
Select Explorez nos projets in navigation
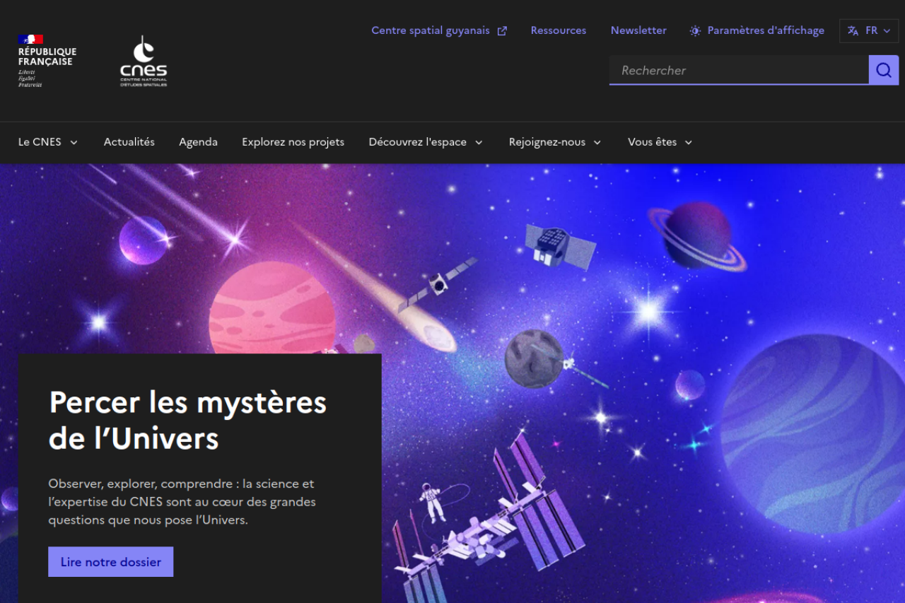pyautogui.click(x=293, y=142)
